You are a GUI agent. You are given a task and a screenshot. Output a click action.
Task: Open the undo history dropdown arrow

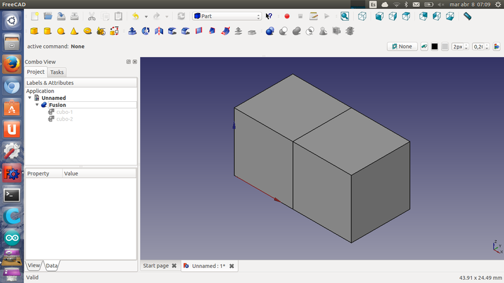146,16
